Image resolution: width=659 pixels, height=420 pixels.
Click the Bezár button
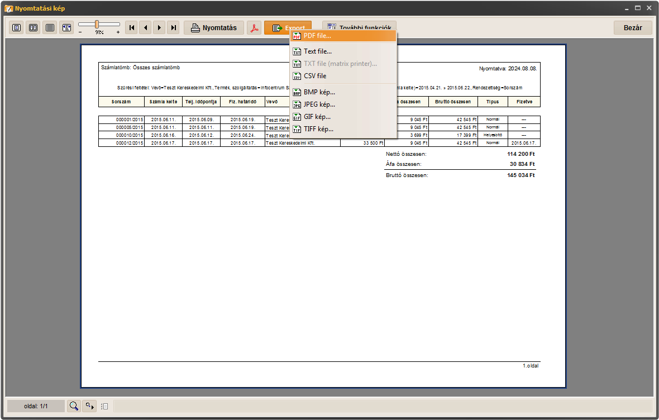[633, 28]
